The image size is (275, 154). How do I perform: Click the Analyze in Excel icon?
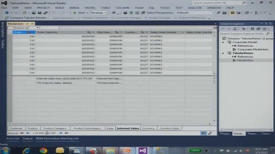[x=131, y=13]
